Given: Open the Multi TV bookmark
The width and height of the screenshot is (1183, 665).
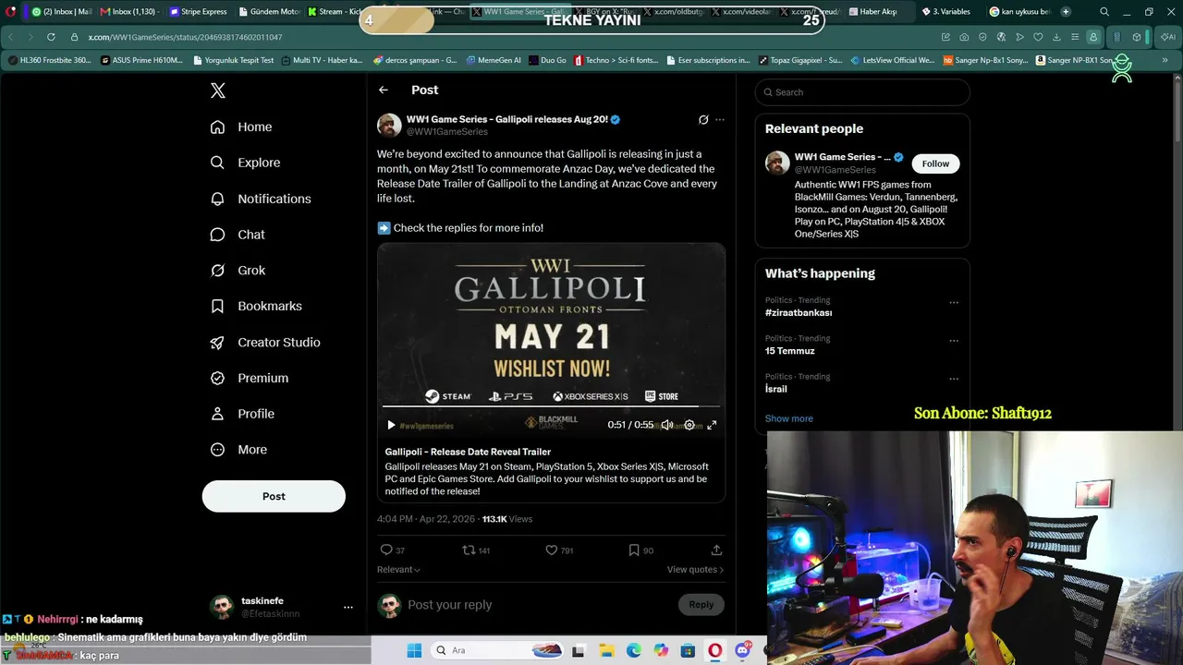Looking at the screenshot, I should pyautogui.click(x=322, y=60).
